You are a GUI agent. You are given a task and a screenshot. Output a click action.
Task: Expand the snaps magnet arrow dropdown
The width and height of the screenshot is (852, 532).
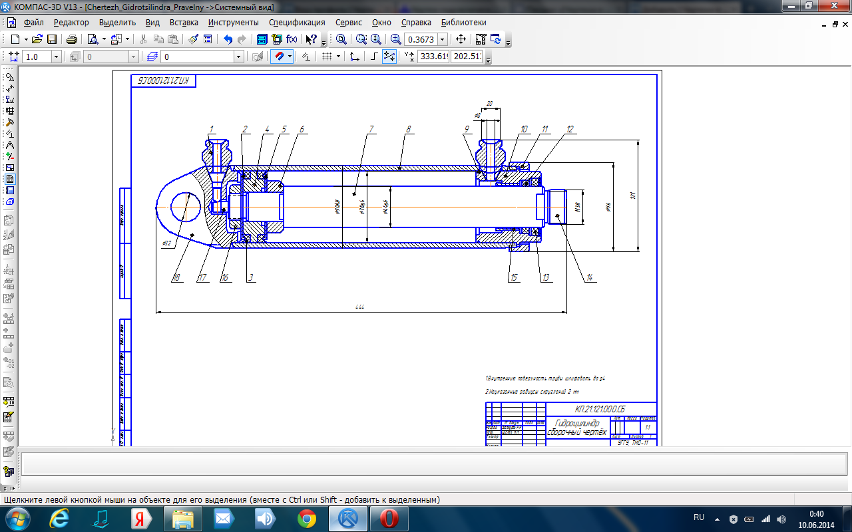pyautogui.click(x=290, y=57)
